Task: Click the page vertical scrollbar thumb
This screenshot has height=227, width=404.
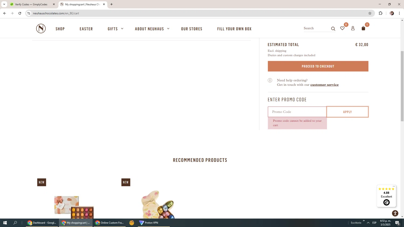Action: [x=402, y=86]
